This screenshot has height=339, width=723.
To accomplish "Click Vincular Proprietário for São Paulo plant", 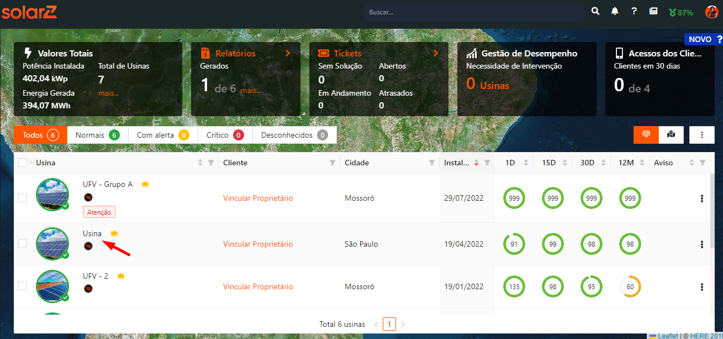I will (x=258, y=244).
